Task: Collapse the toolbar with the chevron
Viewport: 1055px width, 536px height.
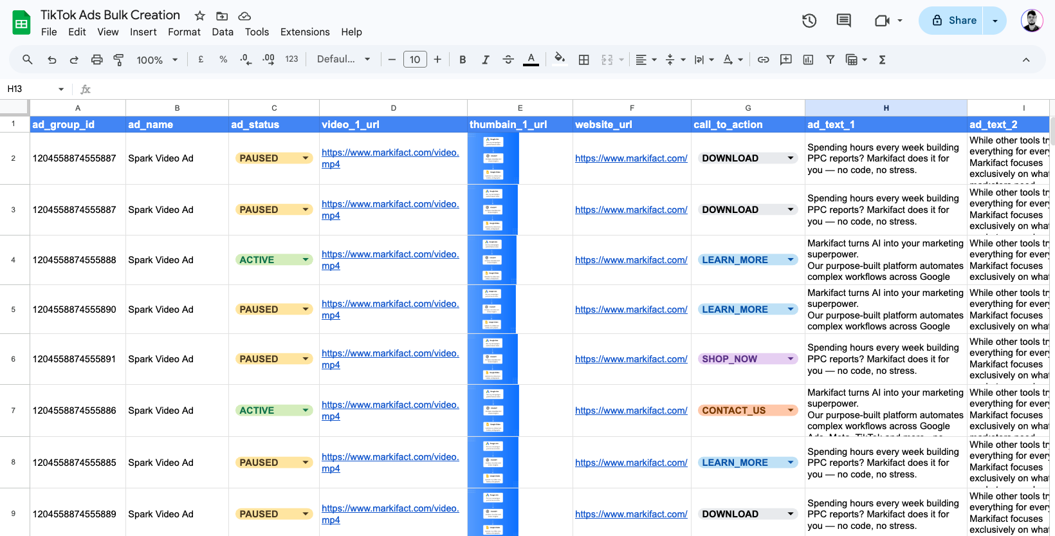Action: tap(1026, 59)
